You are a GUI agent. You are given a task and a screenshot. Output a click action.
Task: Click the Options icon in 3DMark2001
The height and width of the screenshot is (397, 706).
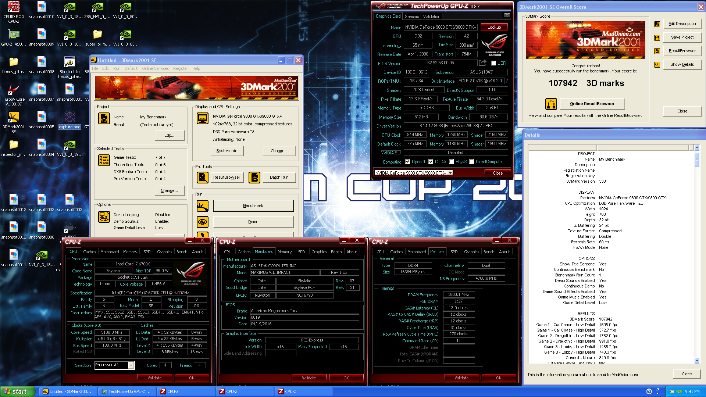(x=104, y=217)
